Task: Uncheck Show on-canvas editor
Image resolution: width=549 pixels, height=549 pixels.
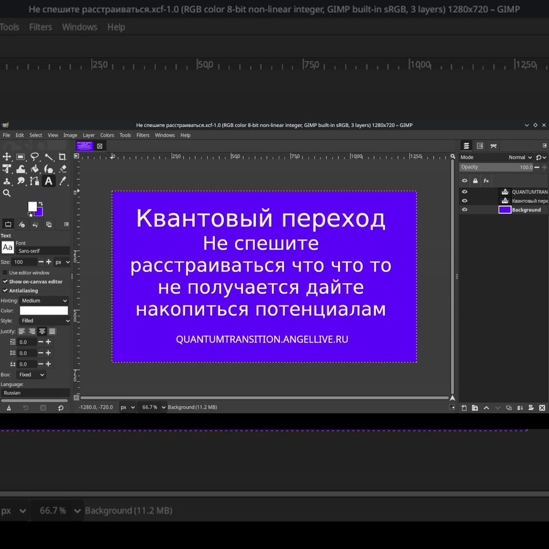Action: (5, 282)
